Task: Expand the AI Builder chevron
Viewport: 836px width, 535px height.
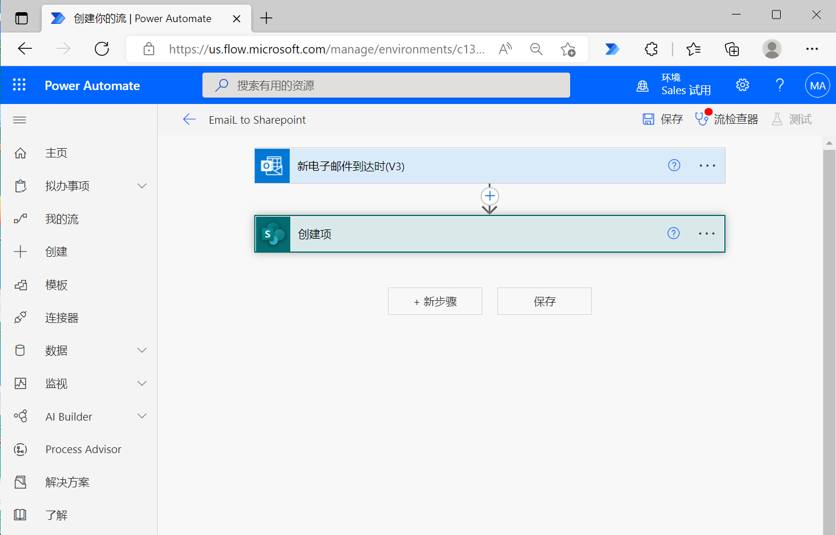Action: [x=142, y=416]
